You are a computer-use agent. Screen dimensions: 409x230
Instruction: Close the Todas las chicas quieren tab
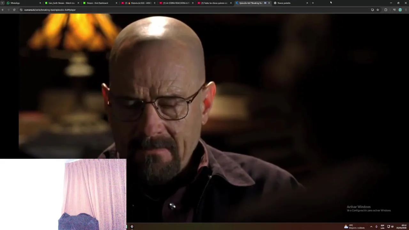[231, 3]
